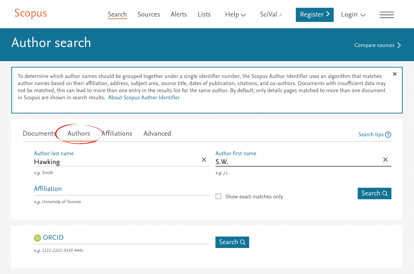Dismiss the Author Identifier info banner
This screenshot has height=274, width=414.
(394, 74)
